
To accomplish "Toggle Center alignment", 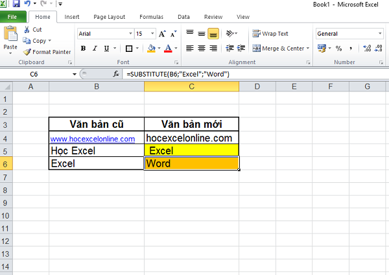I will coord(202,48).
